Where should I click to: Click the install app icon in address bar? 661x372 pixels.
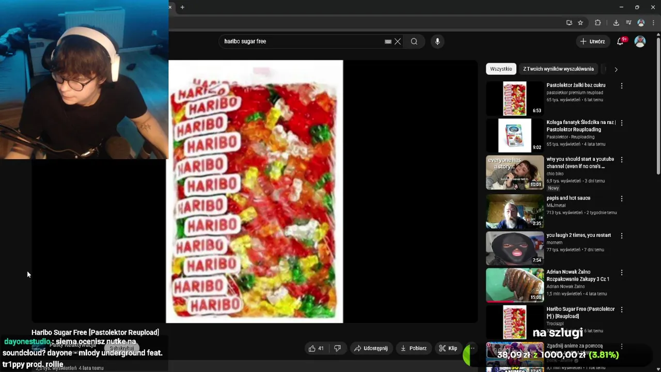pos(569,23)
